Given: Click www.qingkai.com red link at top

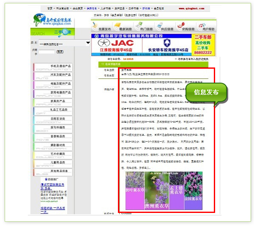Looking at the screenshot, I should pyautogui.click(x=191, y=8).
